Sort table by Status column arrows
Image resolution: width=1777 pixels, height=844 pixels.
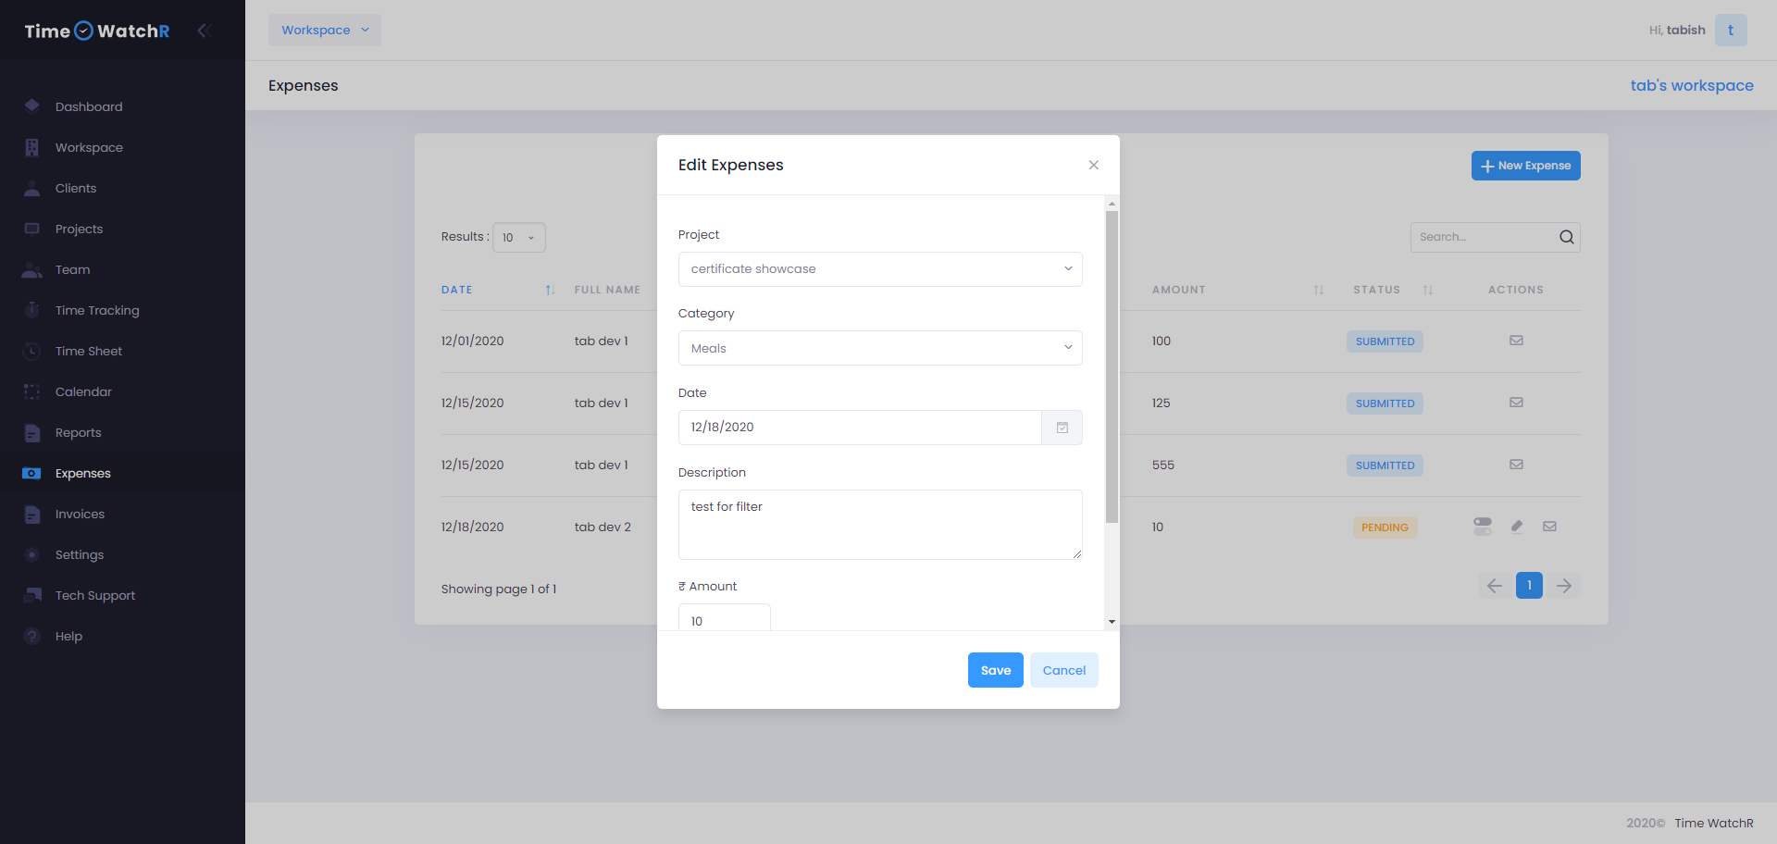point(1428,290)
